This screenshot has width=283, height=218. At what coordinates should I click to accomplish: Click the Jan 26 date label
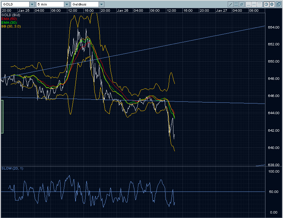pyautogui.click(x=123, y=10)
